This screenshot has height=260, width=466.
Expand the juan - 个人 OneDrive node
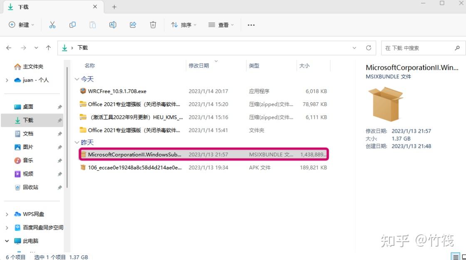click(7, 80)
